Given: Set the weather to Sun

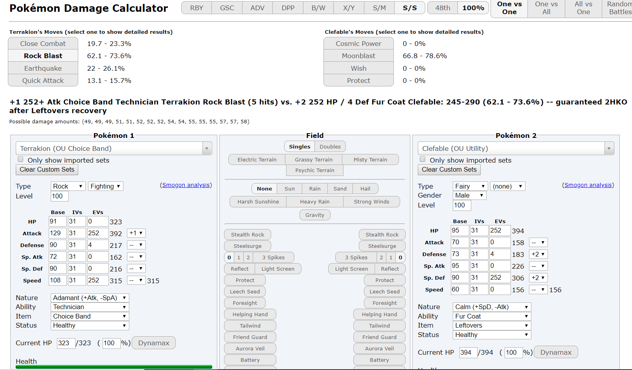Looking at the screenshot, I should coord(290,189).
